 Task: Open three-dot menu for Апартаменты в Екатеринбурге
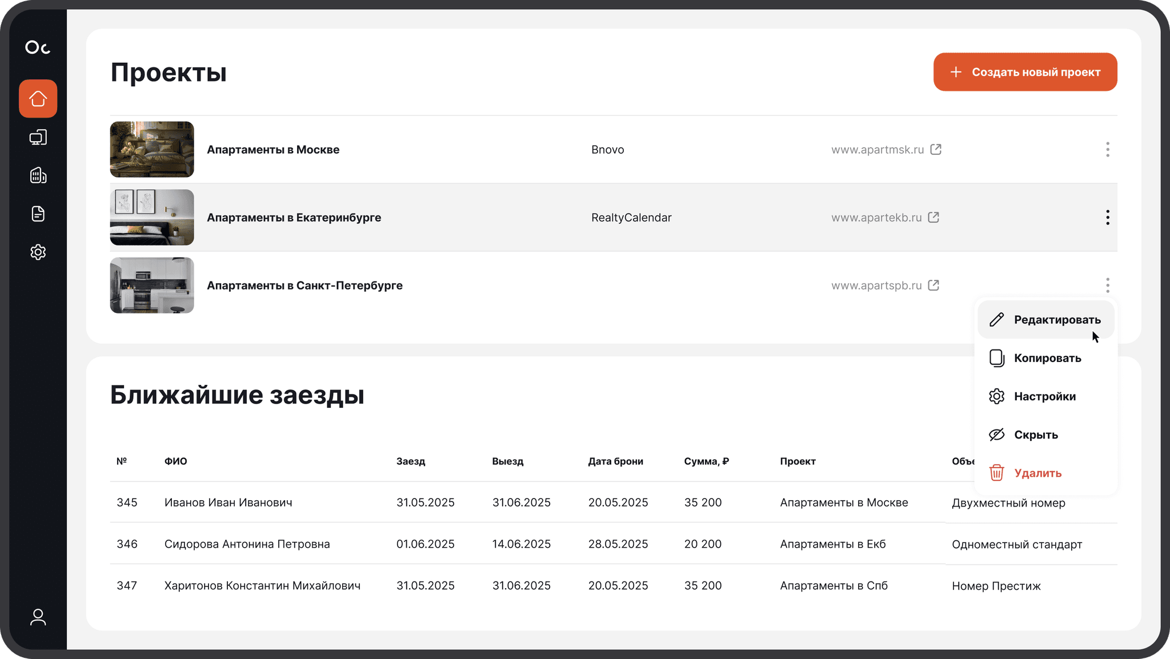[x=1107, y=218]
